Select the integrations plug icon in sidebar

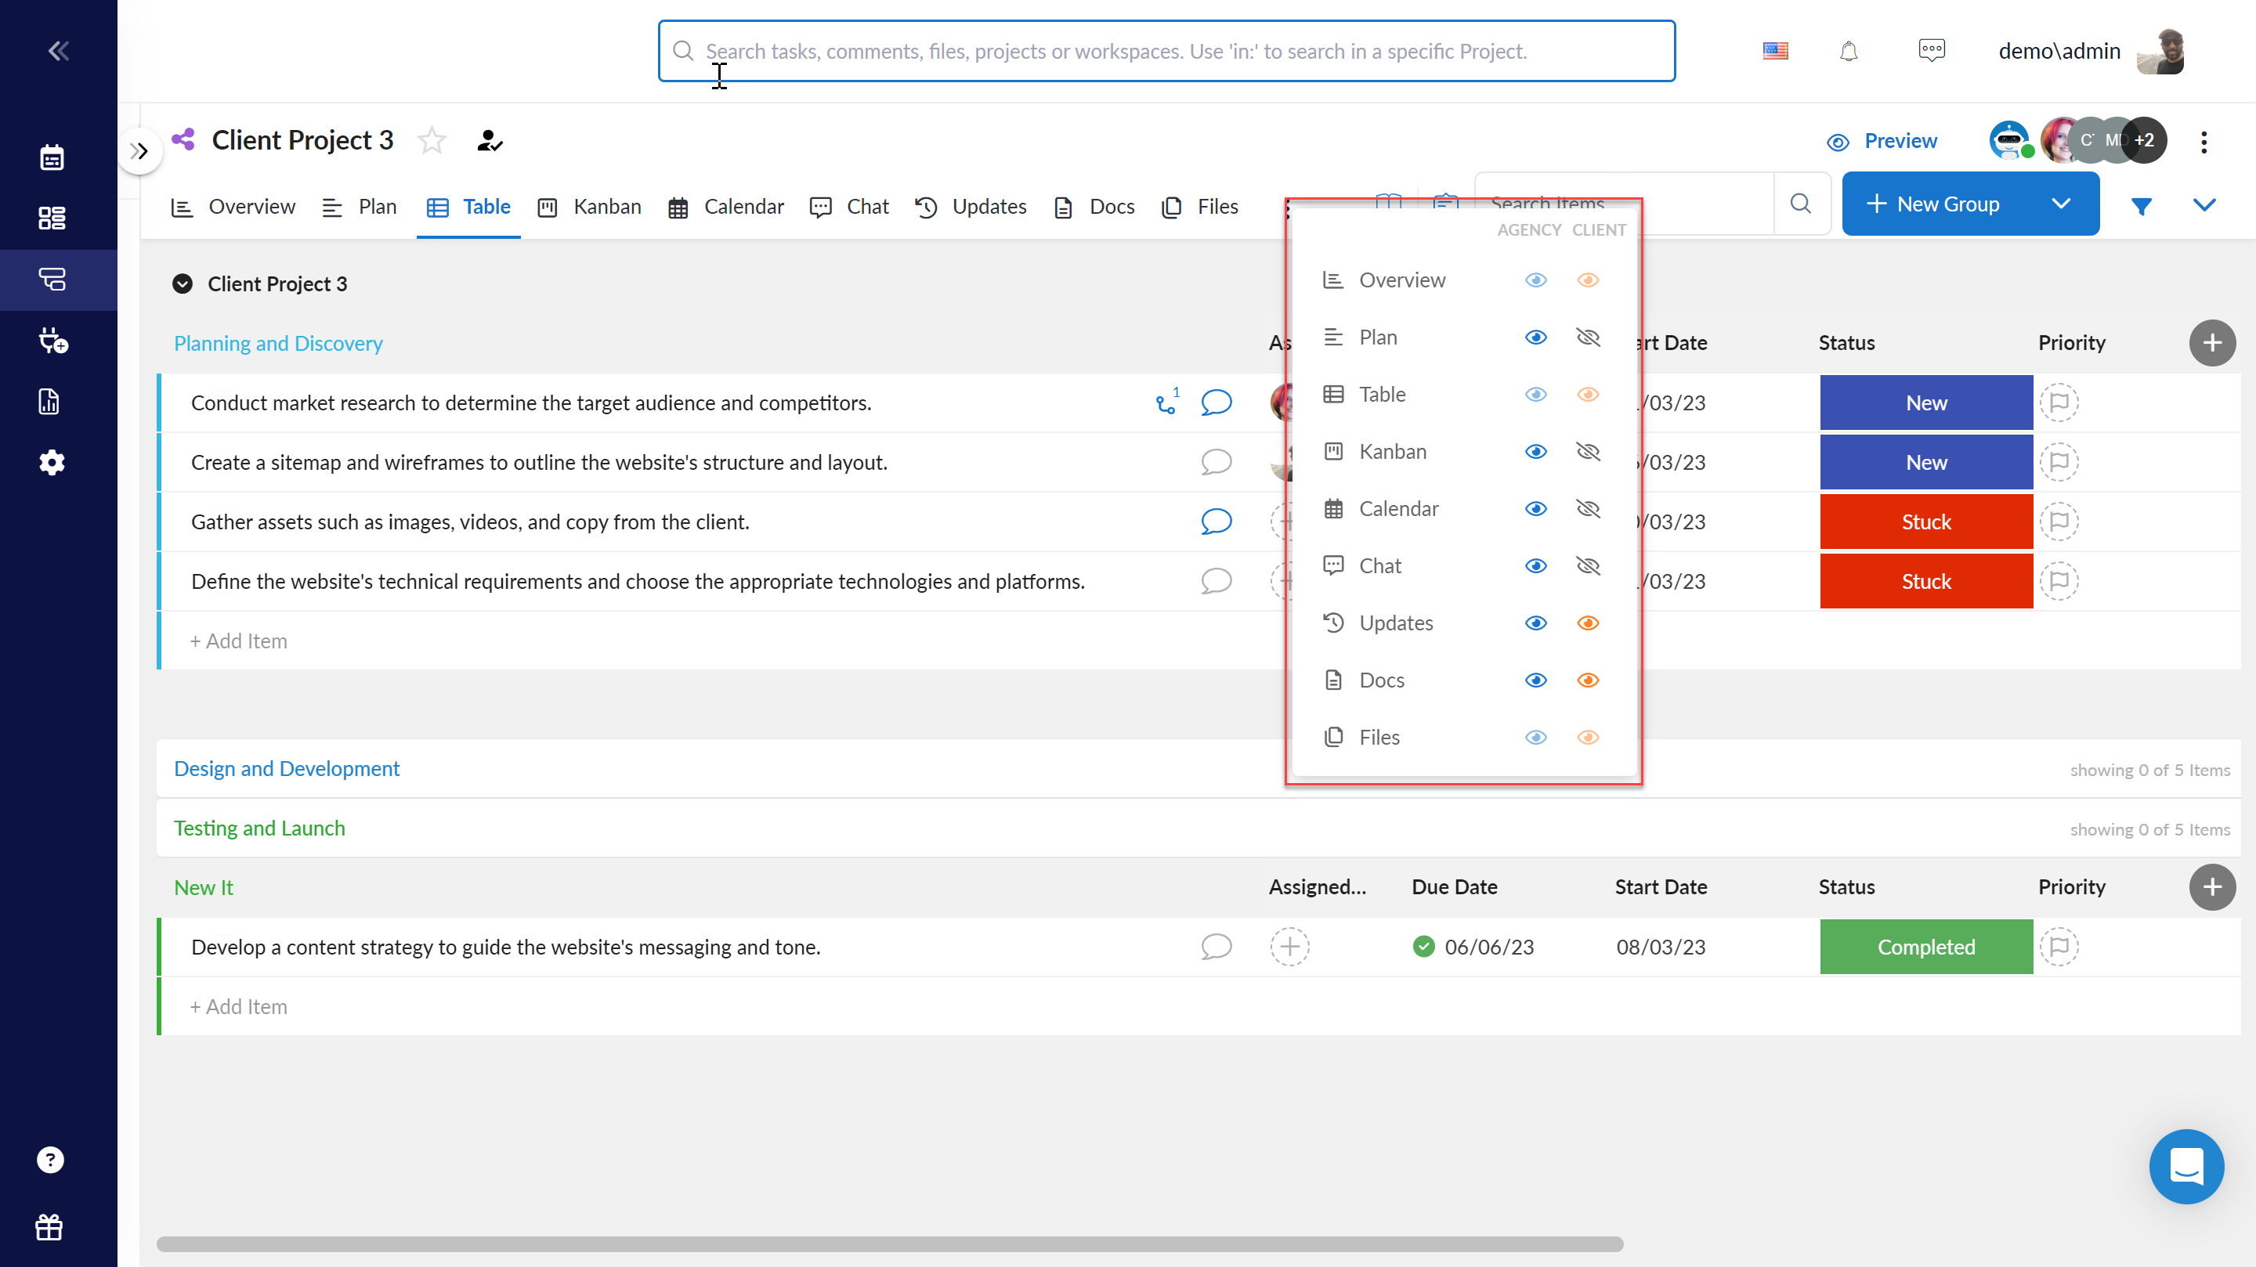click(x=52, y=341)
